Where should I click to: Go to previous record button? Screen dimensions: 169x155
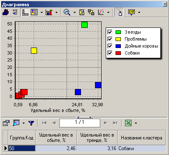54,123
